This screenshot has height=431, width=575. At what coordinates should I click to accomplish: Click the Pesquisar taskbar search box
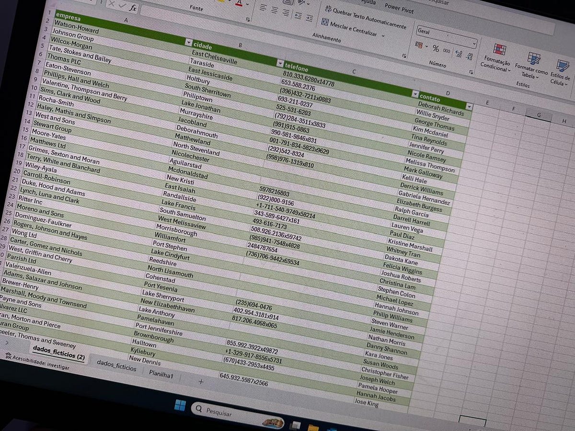coord(237,416)
